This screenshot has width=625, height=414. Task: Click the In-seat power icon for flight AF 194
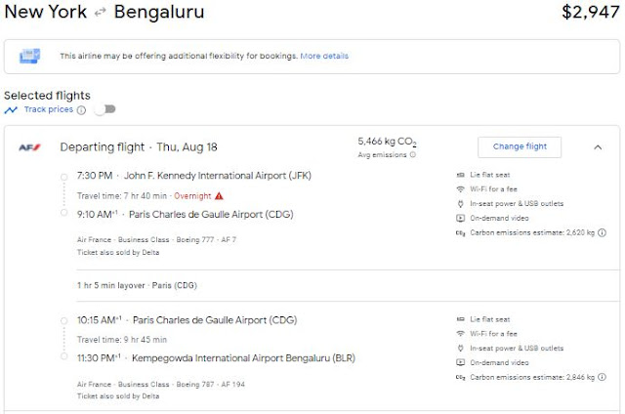click(460, 349)
